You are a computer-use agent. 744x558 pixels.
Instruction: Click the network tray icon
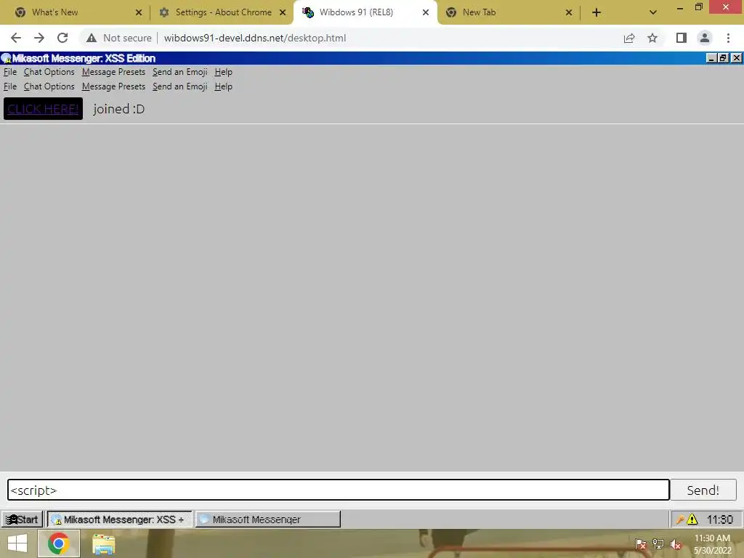658,544
